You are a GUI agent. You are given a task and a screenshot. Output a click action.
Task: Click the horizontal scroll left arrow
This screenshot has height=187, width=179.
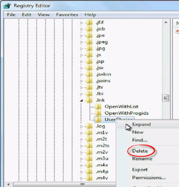(8, 185)
